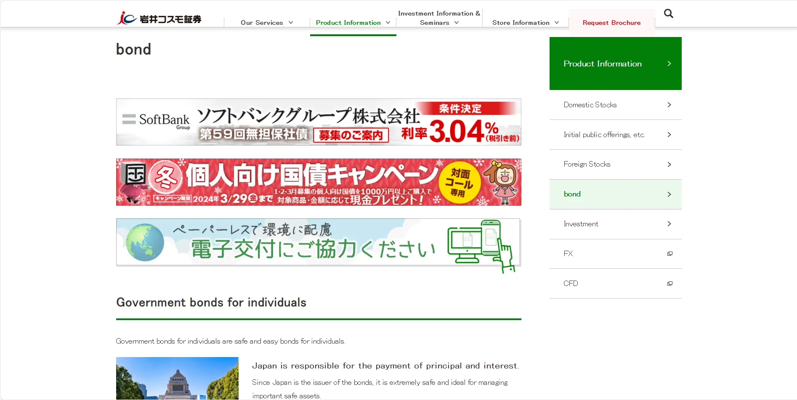Go to Domestic Stocks in sidebar
This screenshot has width=797, height=400.
pyautogui.click(x=615, y=105)
